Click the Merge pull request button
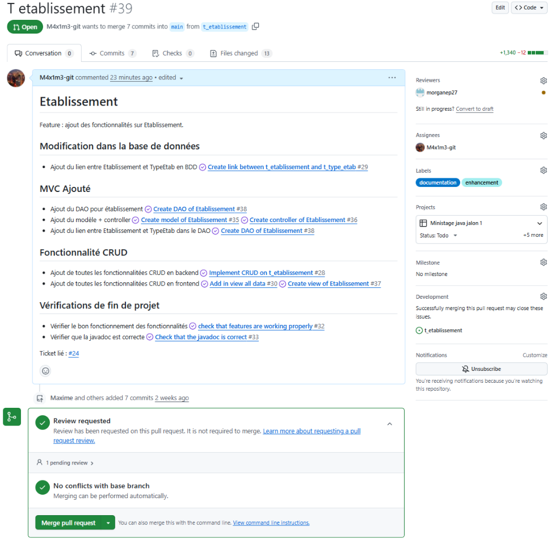This screenshot has width=551, height=539. 69,522
